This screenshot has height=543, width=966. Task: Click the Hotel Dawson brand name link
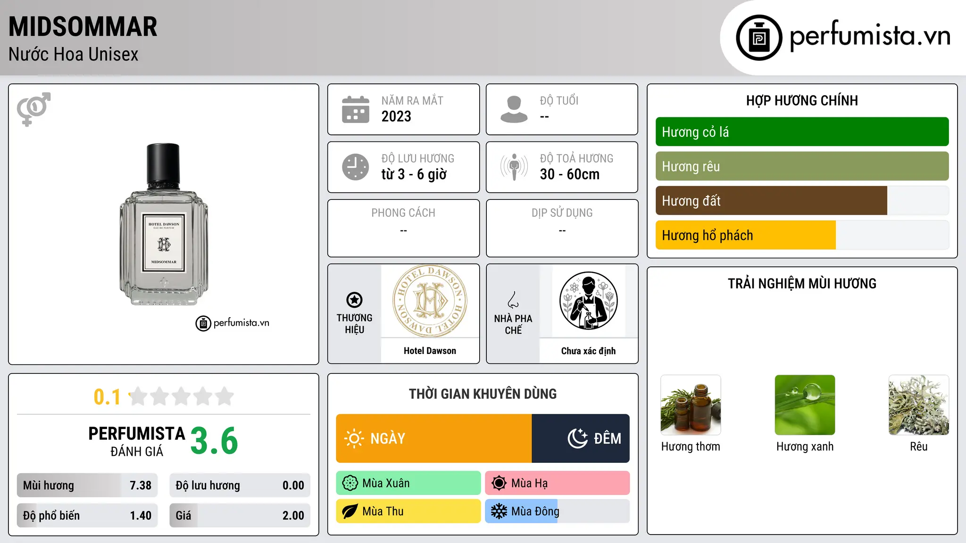430,351
